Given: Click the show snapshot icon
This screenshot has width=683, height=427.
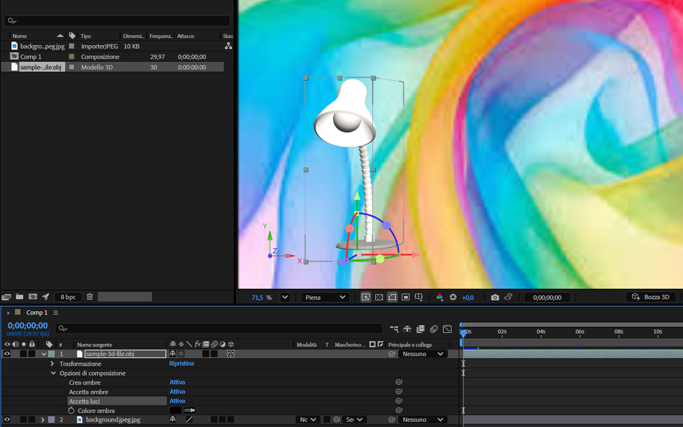Looking at the screenshot, I should [x=508, y=297].
